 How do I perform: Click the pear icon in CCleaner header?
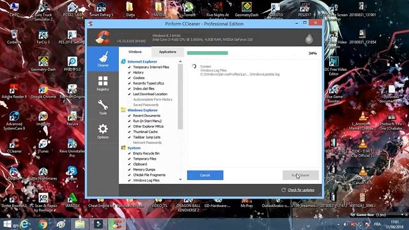309,38
